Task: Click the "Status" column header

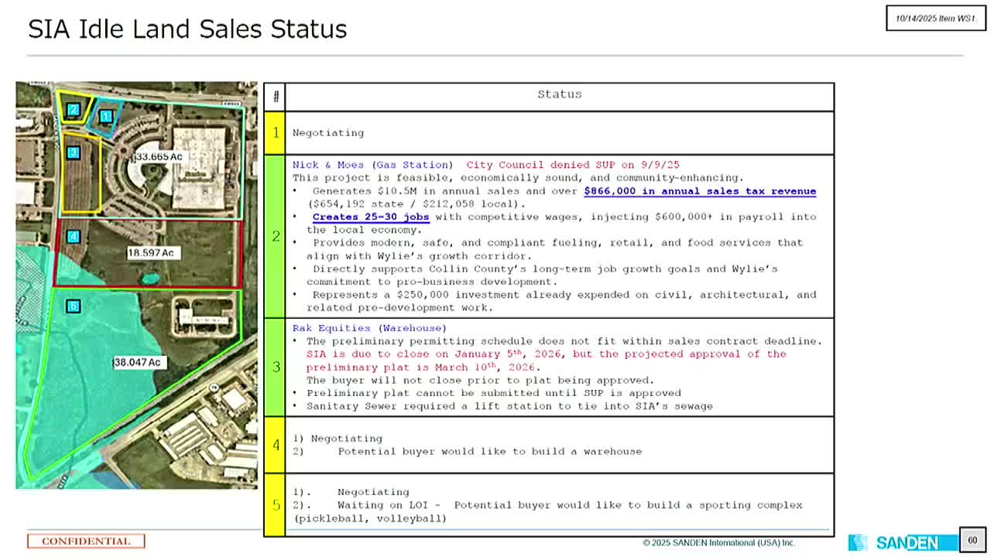Action: (x=560, y=94)
